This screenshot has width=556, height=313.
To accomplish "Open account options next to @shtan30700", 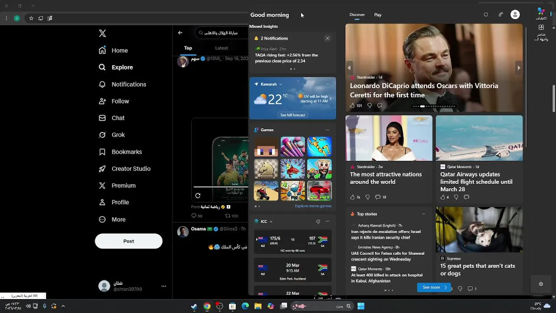I will 164,286.
